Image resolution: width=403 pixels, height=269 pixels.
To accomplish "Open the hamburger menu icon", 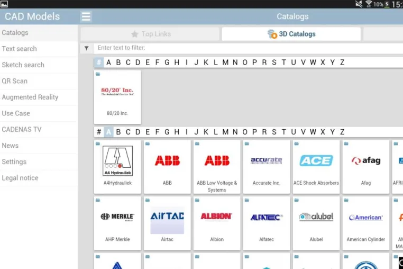I will 86,16.
